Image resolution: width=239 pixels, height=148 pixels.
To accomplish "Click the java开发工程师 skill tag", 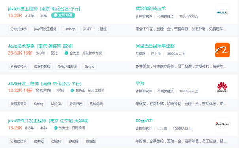I will coord(45,29).
